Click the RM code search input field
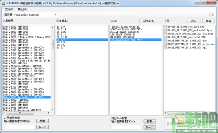Screen dimensions: 218x133 [x=19, y=127]
